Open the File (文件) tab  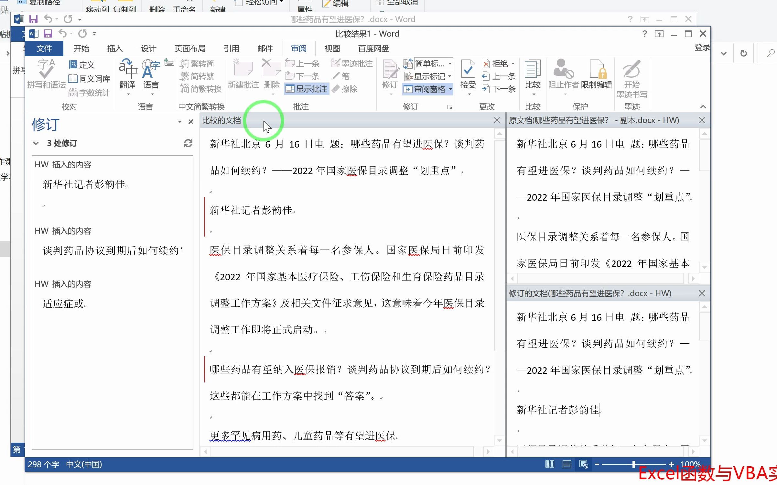[44, 49]
